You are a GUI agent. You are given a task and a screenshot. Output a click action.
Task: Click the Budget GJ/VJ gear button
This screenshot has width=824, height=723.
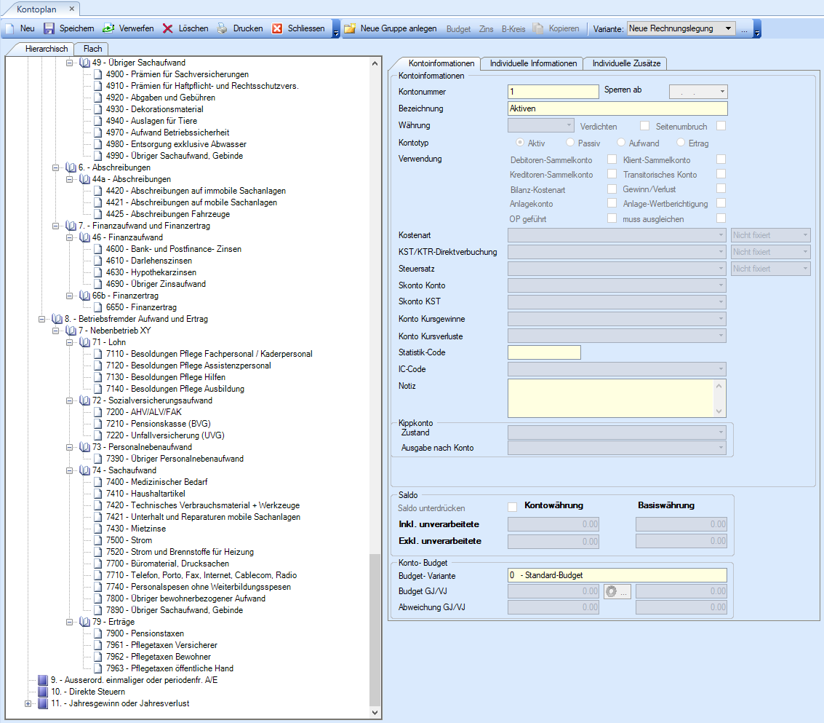click(x=617, y=591)
